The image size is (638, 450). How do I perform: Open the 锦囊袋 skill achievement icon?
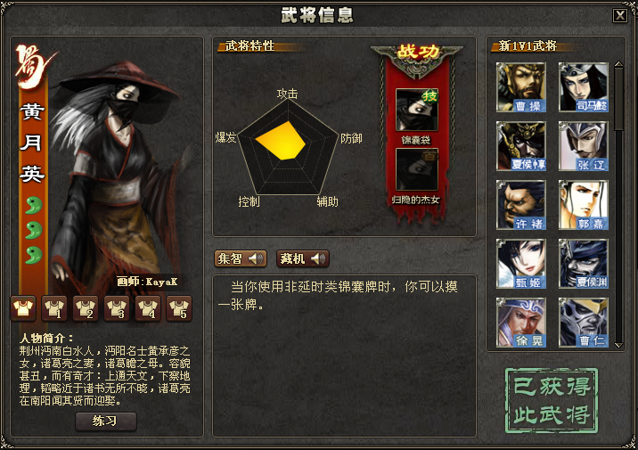(x=417, y=110)
